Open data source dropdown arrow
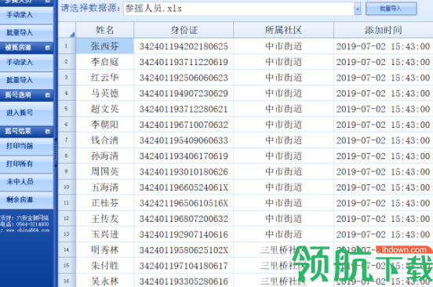 pyautogui.click(x=358, y=9)
